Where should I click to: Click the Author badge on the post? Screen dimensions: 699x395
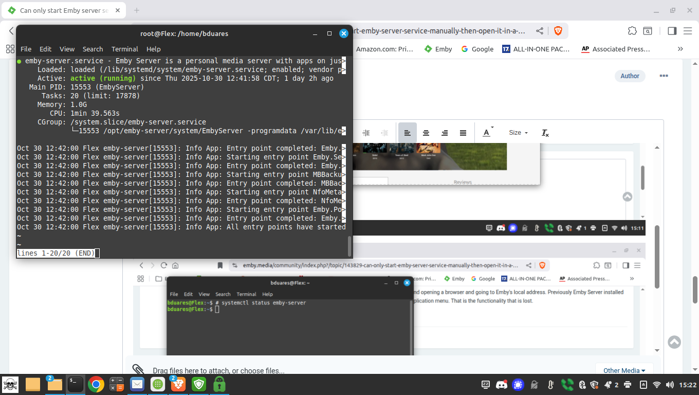point(630,76)
